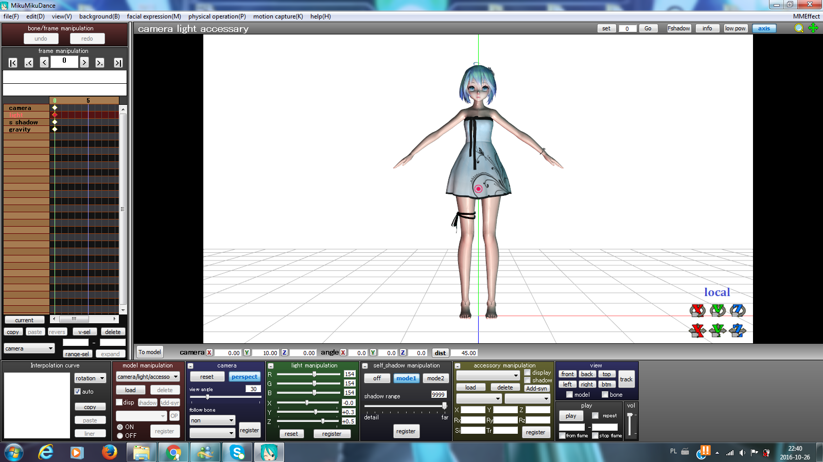Check the model view checkbox
This screenshot has height=462, width=823.
point(570,395)
